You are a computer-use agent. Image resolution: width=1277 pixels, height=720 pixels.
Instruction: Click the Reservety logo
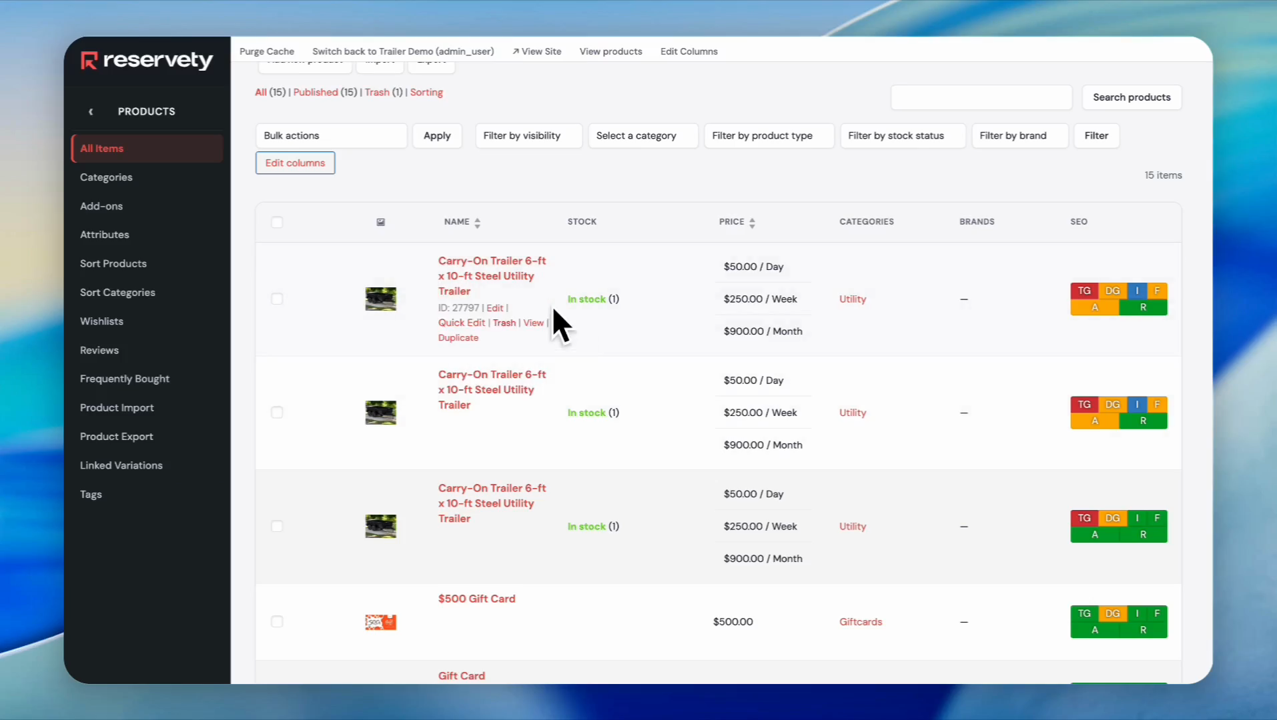click(x=147, y=61)
